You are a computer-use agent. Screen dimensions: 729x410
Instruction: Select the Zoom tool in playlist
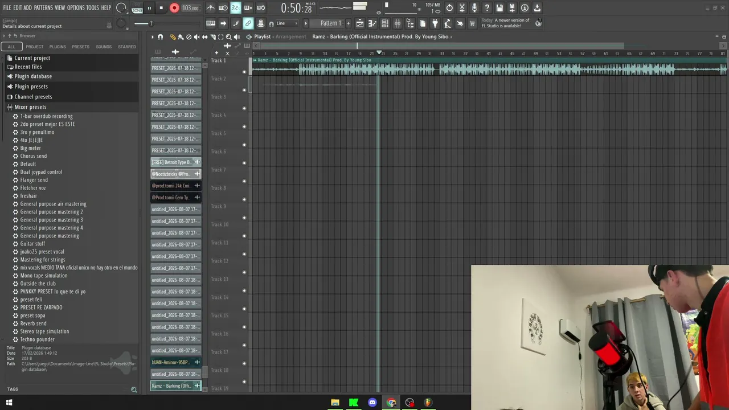pyautogui.click(x=229, y=37)
